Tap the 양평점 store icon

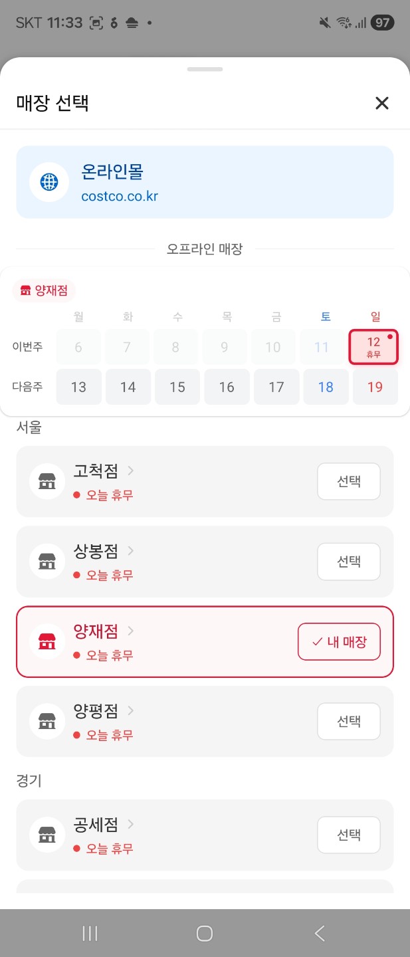47,721
